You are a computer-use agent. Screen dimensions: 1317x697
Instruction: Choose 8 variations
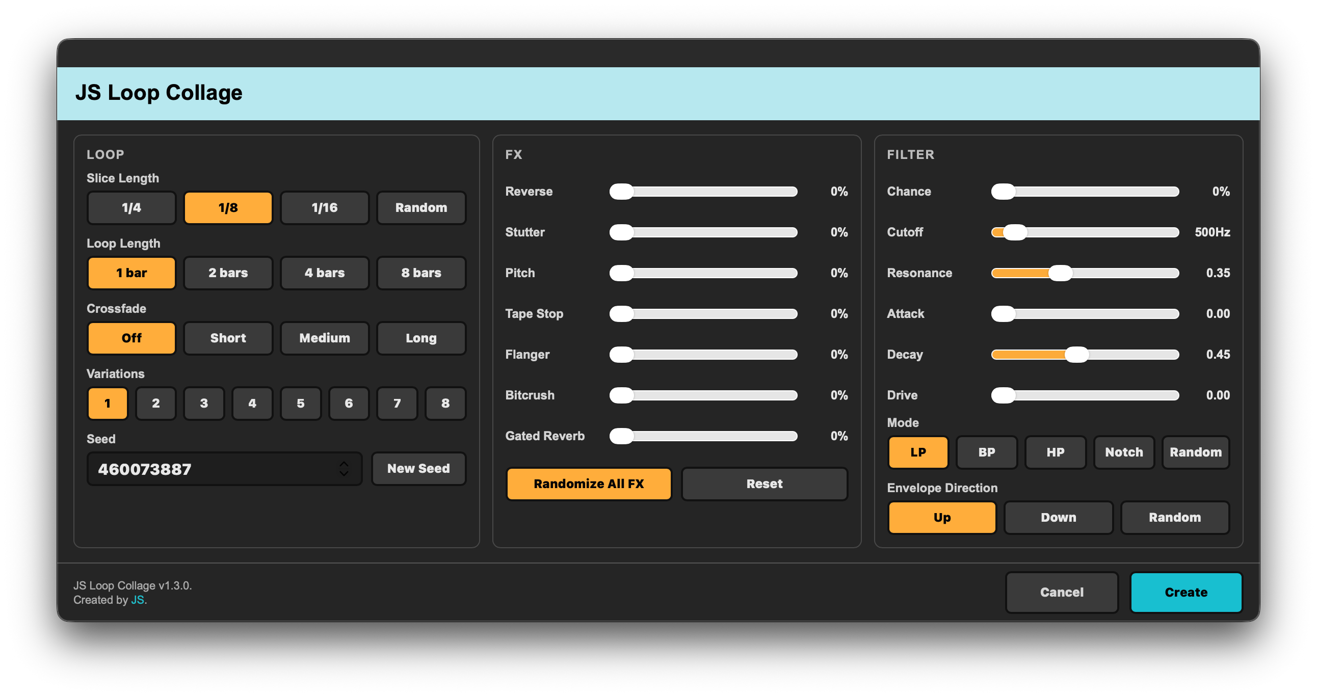point(445,403)
